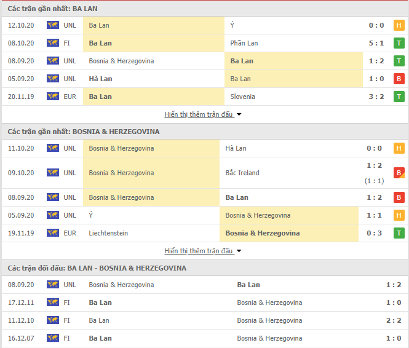Open the 16.12.07 Ba Lan vs Bosnia row
Image resolution: width=409 pixels, height=348 pixels.
(x=204, y=338)
